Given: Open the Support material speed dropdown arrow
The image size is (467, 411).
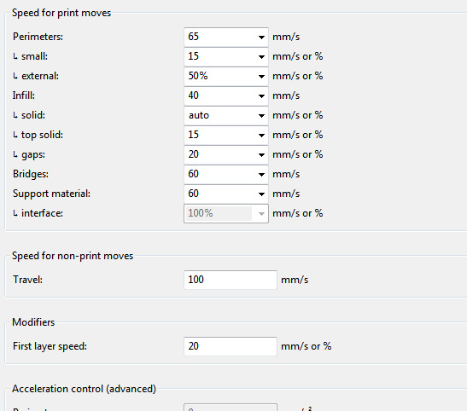Looking at the screenshot, I should pyautogui.click(x=261, y=194).
